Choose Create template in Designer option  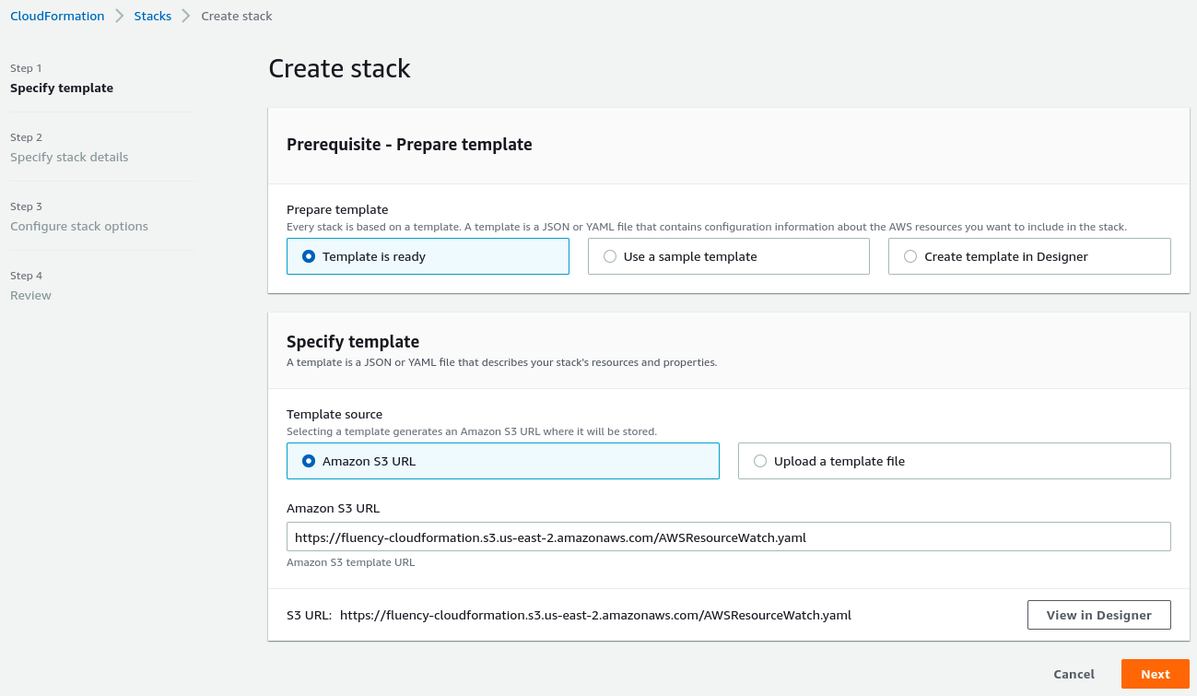[x=1029, y=256]
